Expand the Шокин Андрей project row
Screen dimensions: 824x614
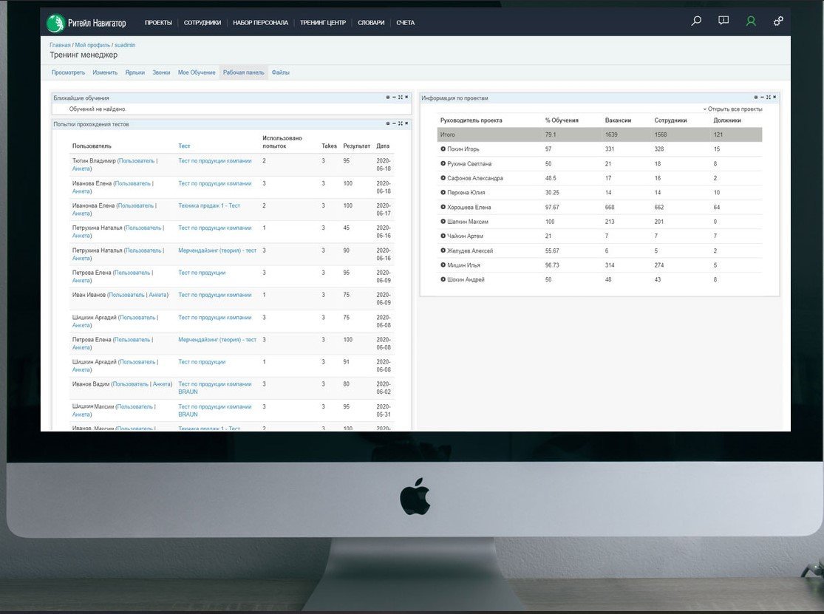pos(443,279)
